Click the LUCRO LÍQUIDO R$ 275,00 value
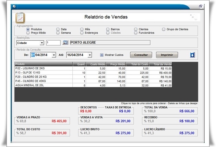 187,133
